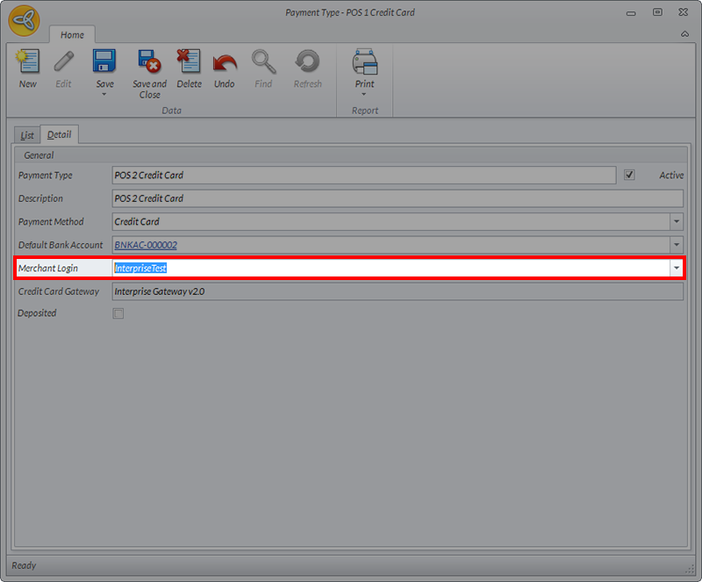Screen dimensions: 702x582
Task: Click the application logo orb button
Action: tap(25, 23)
